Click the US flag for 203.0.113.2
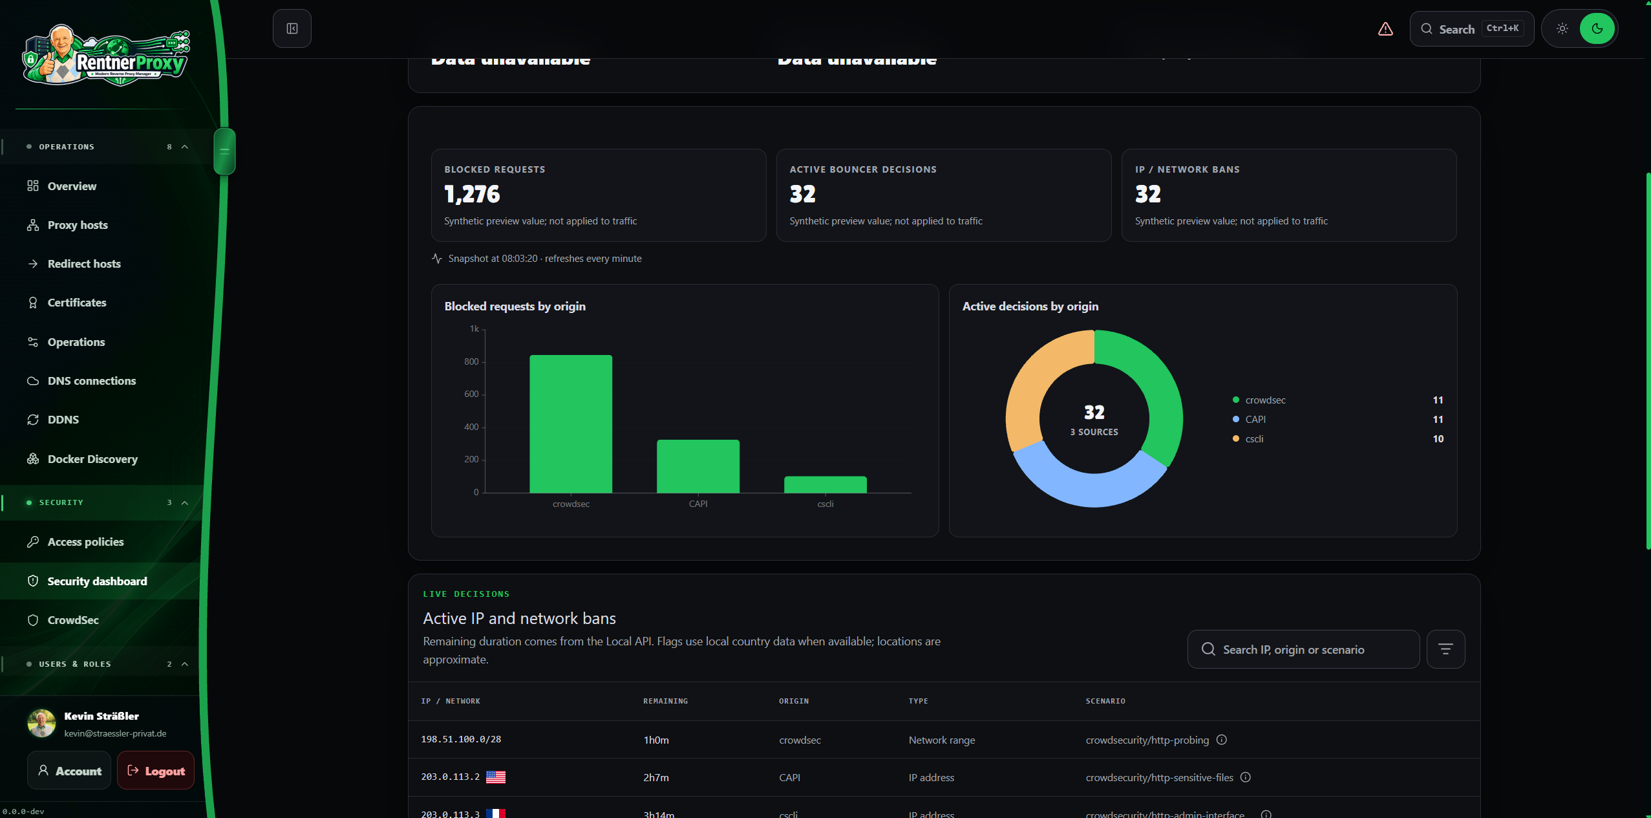Screen dimensions: 1651x818 (x=496, y=777)
